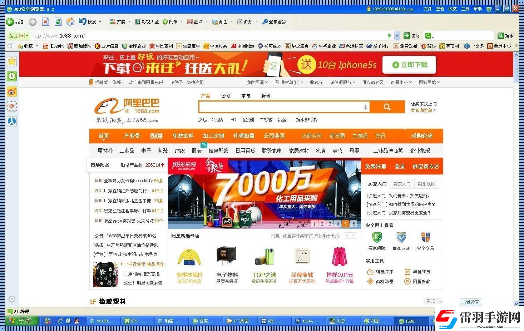This screenshot has height=331, width=524.
Task: Select the 截图 screenshot tool in the toolbar
Action: (223, 21)
